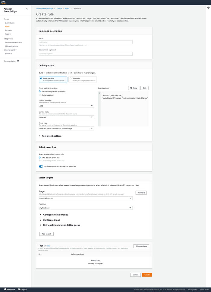Click the orange Create button
This screenshot has height=292, width=211.
click(147, 275)
